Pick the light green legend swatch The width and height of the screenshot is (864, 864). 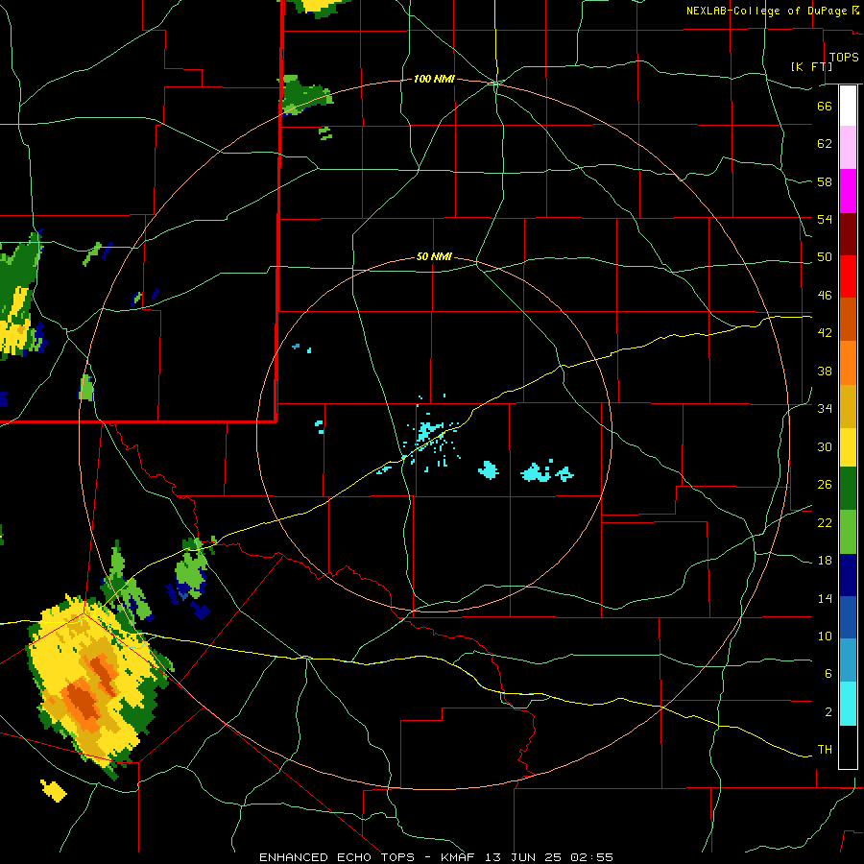[848, 532]
